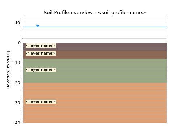Click the '−40' elevation tick label
The width and height of the screenshot is (185, 138).
point(16,123)
